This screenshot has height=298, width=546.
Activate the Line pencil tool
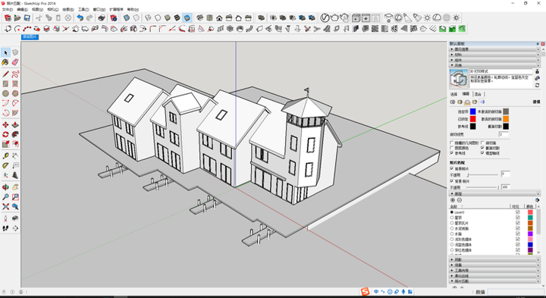pos(5,74)
